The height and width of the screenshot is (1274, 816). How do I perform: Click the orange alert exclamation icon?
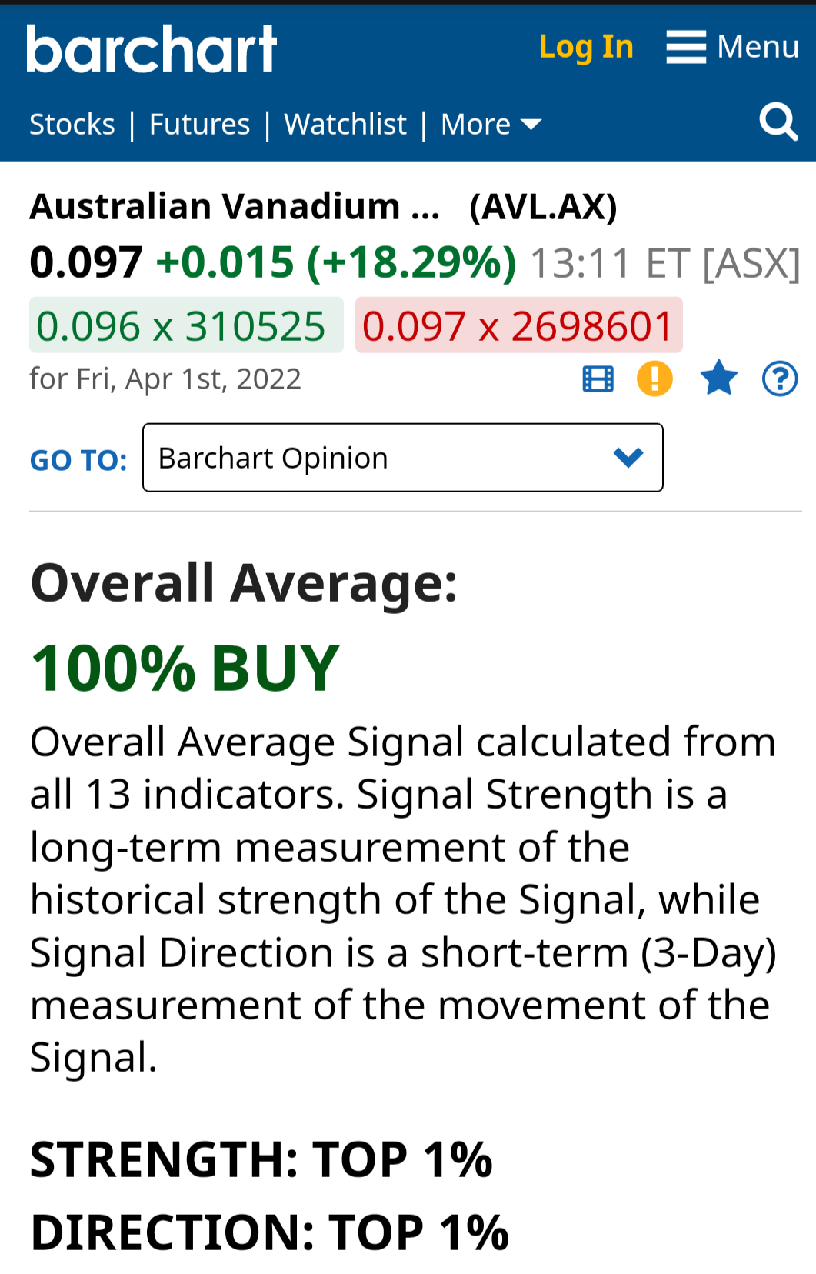pos(654,379)
